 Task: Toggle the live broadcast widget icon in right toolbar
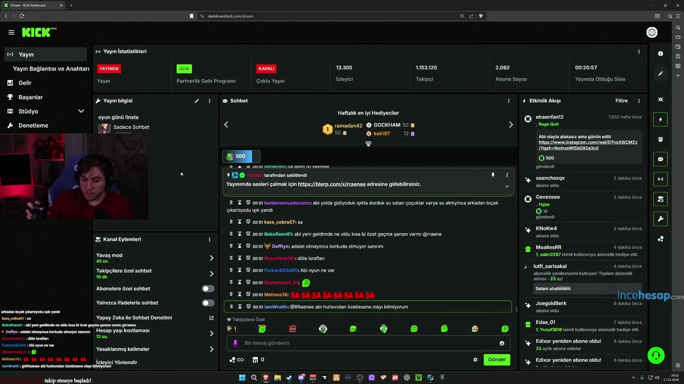tap(660, 179)
